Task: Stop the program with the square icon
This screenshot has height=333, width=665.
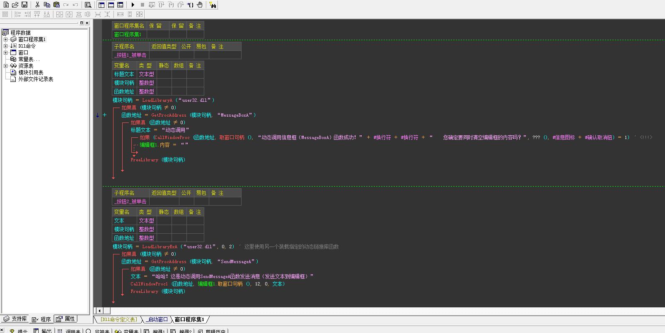Action: click(x=142, y=5)
